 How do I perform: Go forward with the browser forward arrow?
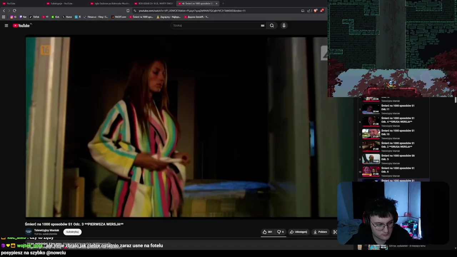(9, 11)
